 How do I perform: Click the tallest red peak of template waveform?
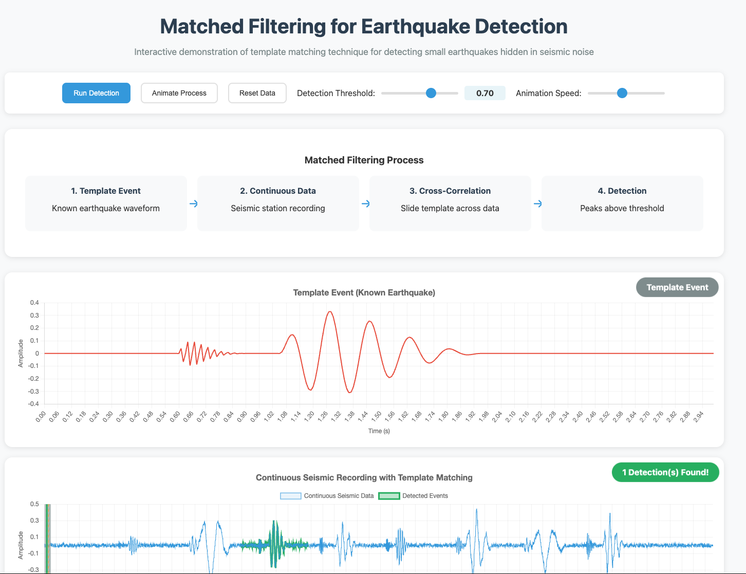click(330, 312)
